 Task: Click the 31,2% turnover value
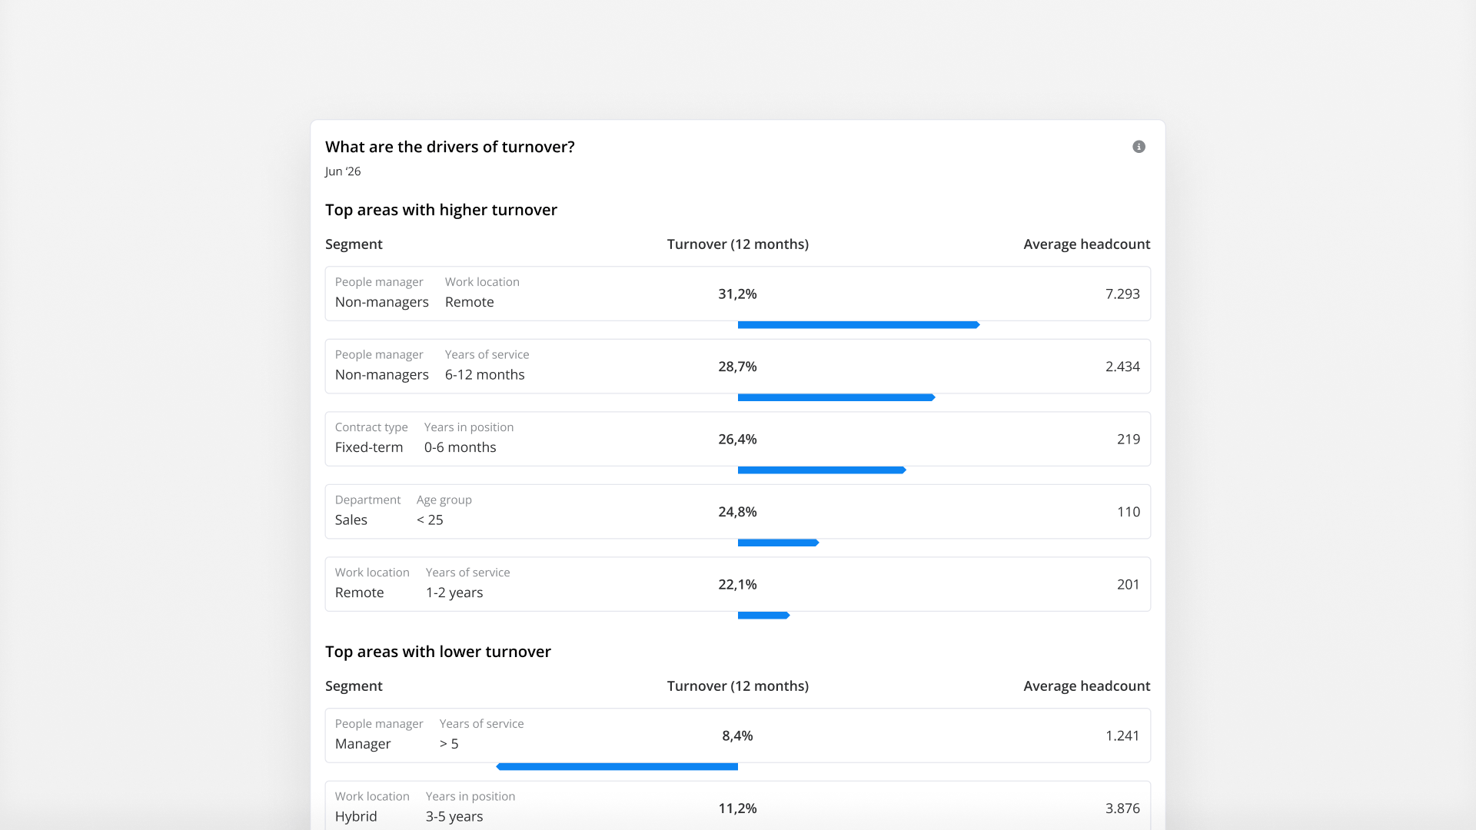click(x=737, y=294)
